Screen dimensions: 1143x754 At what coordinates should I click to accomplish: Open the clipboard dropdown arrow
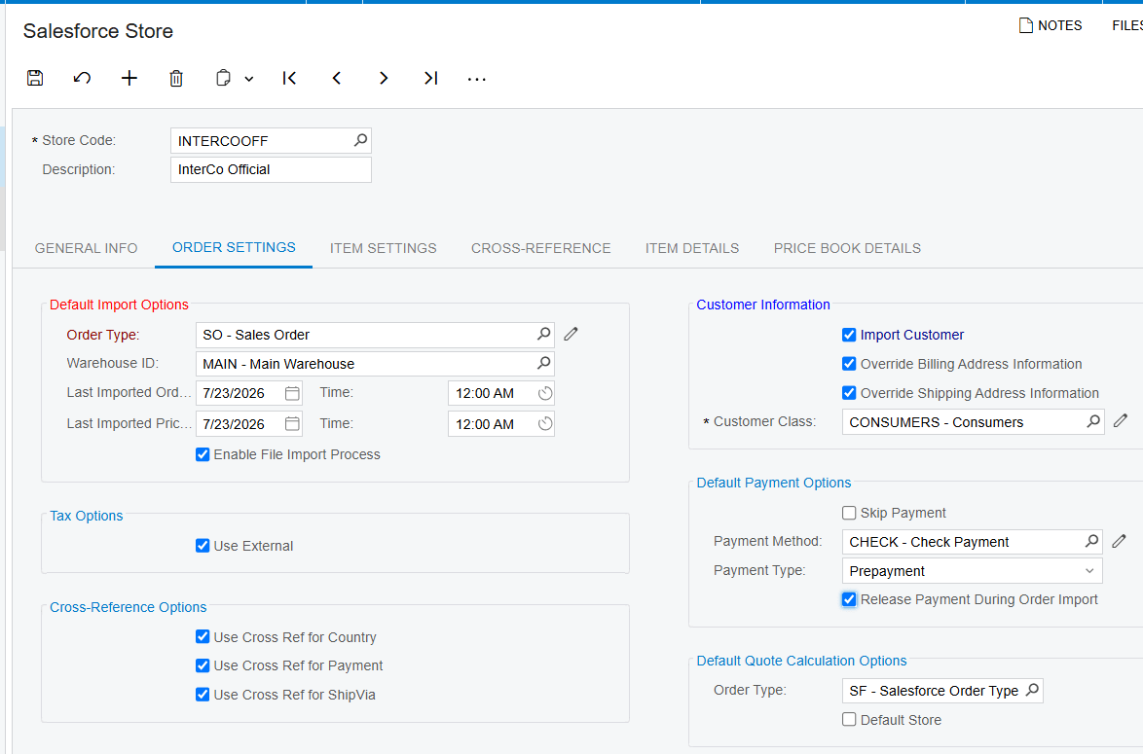coord(248,79)
